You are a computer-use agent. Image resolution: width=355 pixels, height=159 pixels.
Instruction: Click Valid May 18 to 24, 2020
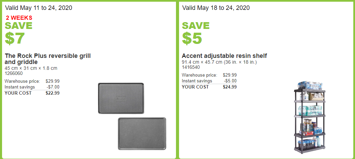pos(216,8)
